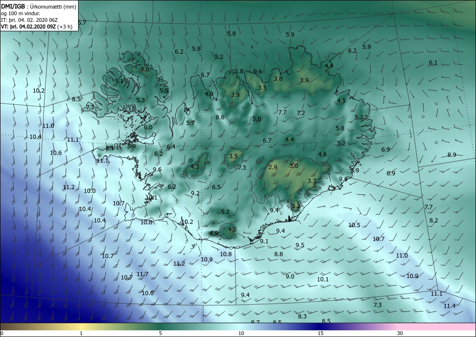Click the map value "9.2"
The image size is (476, 337).
click(x=195, y=193)
